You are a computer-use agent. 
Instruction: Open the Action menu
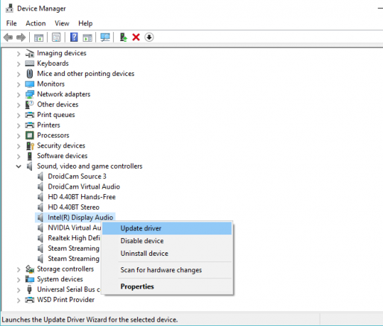(36, 23)
